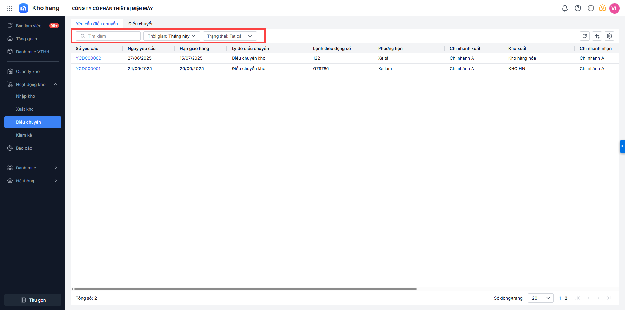Viewport: 625px width, 310px height.
Task: Click the Hệ thống gear icon
Action: coord(10,181)
